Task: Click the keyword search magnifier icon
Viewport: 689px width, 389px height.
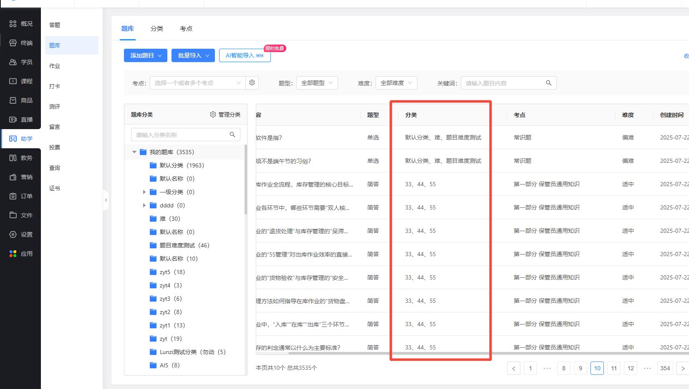Action: 549,83
